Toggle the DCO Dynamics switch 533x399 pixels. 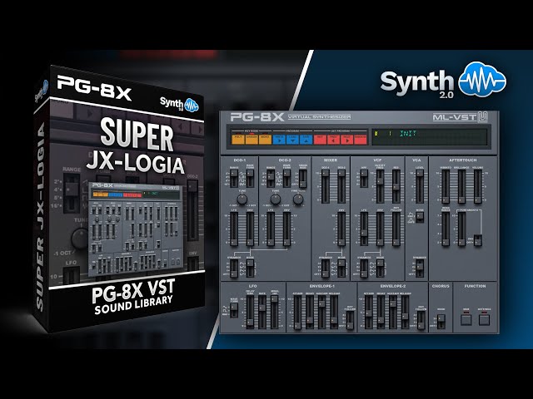click(234, 268)
